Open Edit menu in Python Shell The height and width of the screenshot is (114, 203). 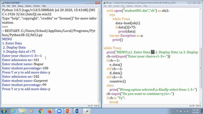tap(9, 6)
